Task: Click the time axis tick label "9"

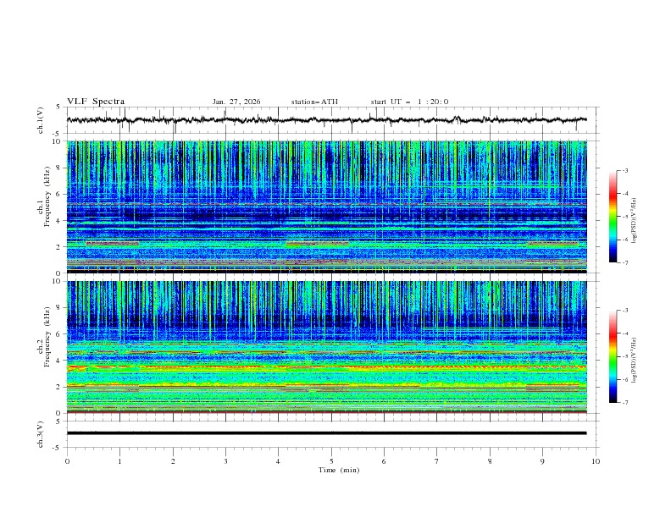Action: click(x=542, y=461)
